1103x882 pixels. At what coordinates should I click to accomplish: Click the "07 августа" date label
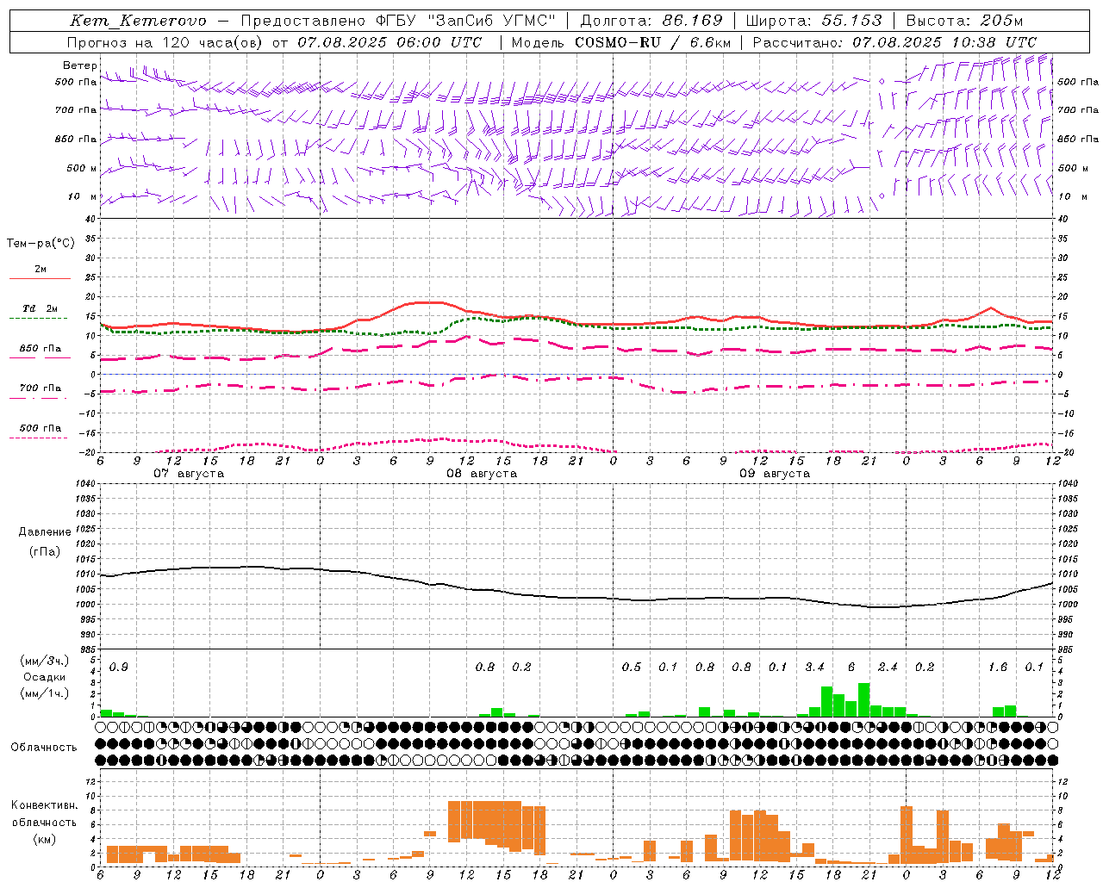coord(189,474)
